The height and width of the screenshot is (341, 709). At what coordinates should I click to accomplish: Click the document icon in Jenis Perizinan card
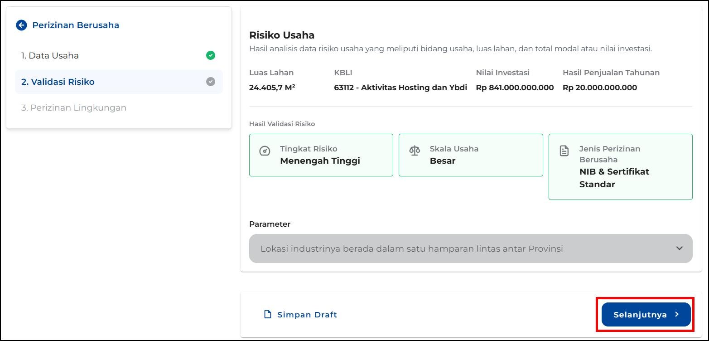tap(564, 151)
